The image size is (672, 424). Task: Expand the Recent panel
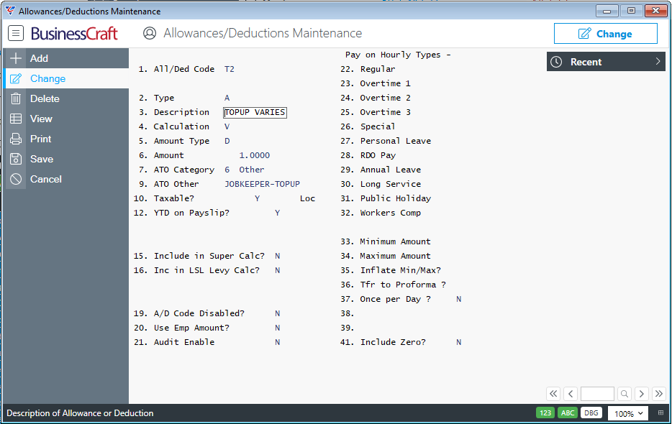click(x=606, y=62)
